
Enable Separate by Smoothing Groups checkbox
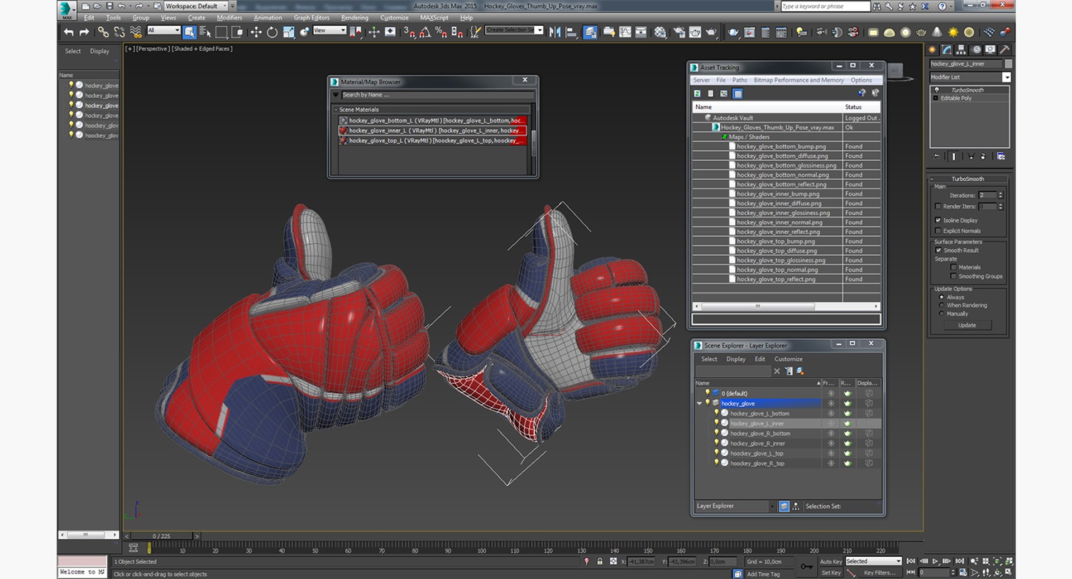(953, 276)
